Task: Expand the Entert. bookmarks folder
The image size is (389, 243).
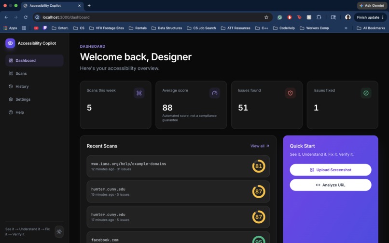Action: pyautogui.click(x=60, y=28)
